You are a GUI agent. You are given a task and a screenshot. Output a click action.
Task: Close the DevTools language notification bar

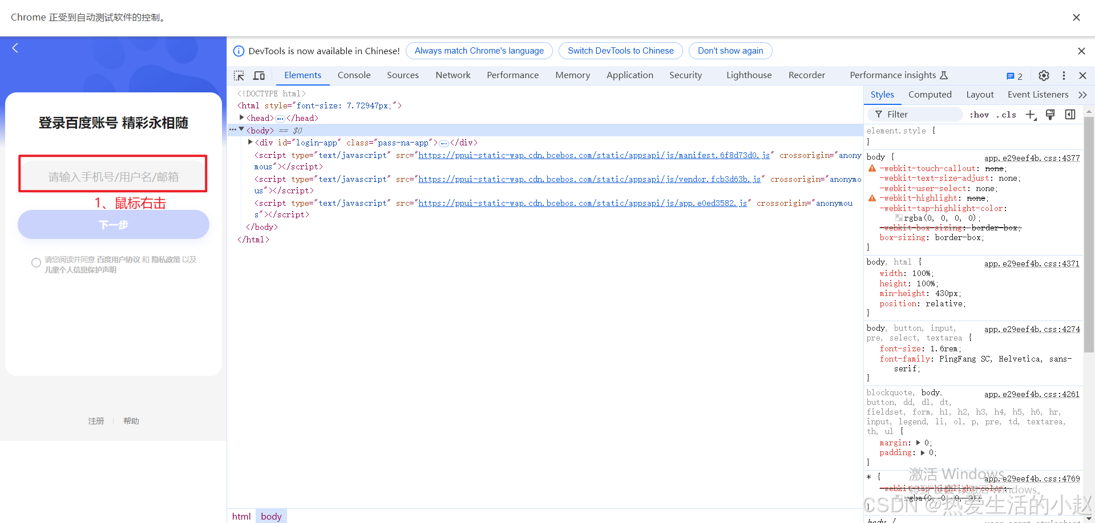pyautogui.click(x=1081, y=51)
